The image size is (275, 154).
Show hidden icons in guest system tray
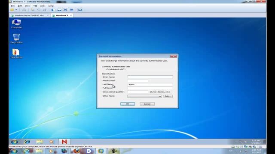(236, 142)
